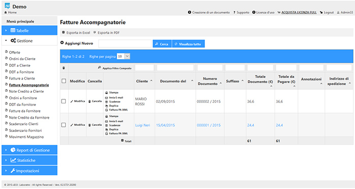Click the filter field above Documento del column
Screen dimensions: 355x189
pyautogui.click(x=175, y=68)
